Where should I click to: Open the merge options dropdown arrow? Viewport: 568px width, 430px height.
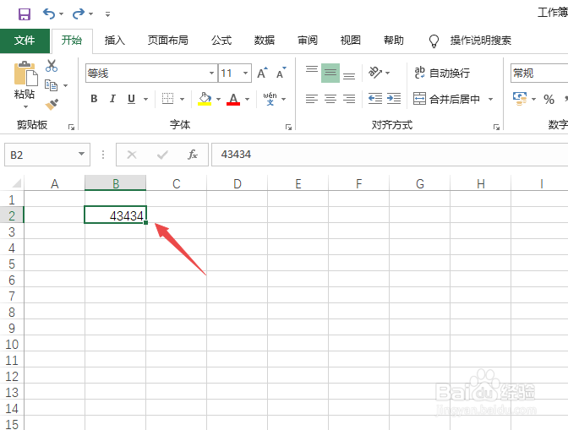tap(490, 99)
